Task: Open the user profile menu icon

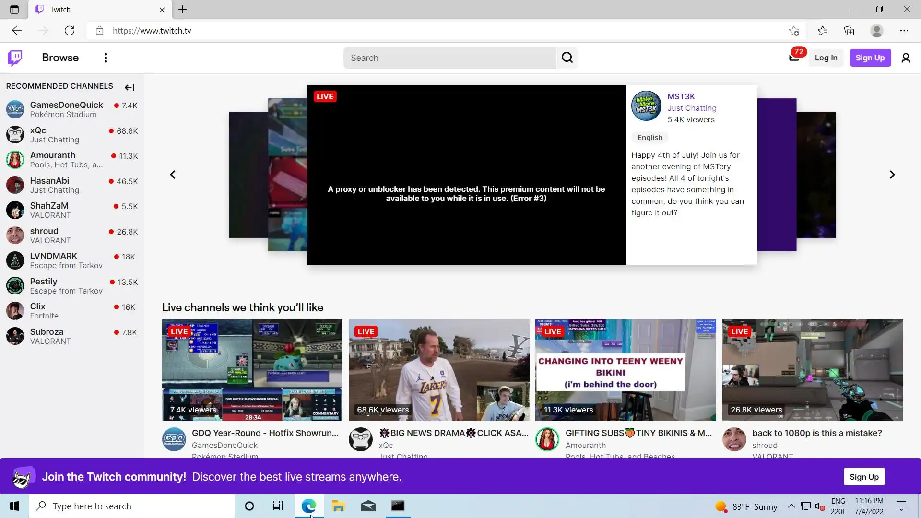Action: [906, 58]
